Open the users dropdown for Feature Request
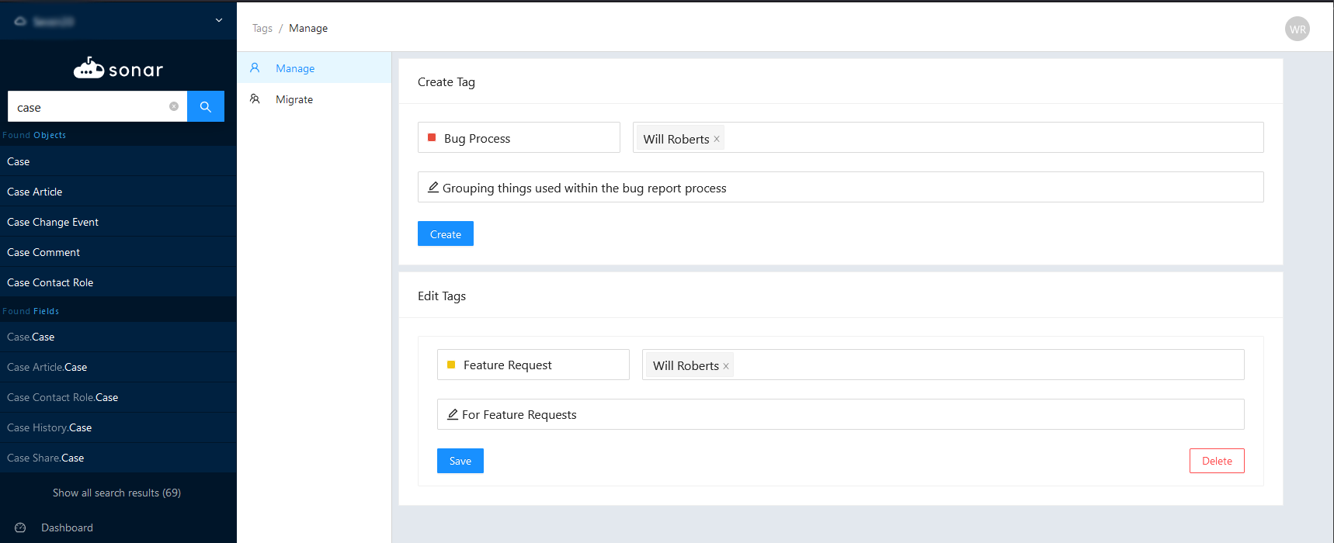This screenshot has width=1334, height=543. (x=986, y=365)
